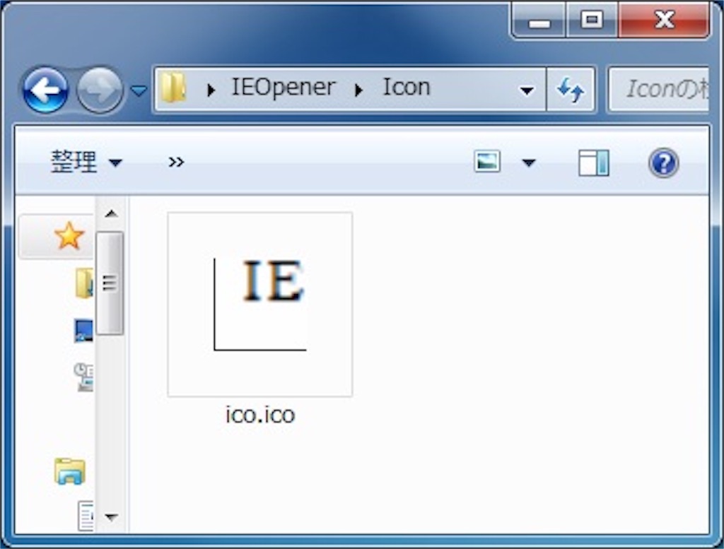724x549 pixels.
Task: Expand the arrow before IEOpener
Action: (211, 90)
